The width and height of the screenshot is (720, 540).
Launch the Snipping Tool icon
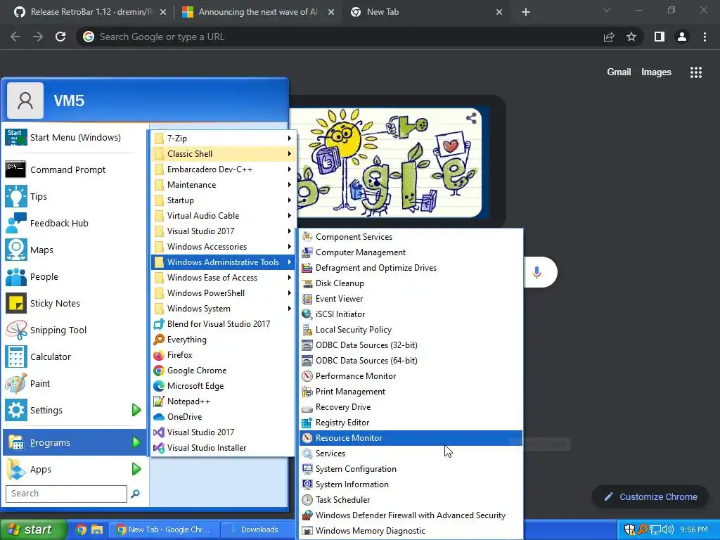(15, 330)
